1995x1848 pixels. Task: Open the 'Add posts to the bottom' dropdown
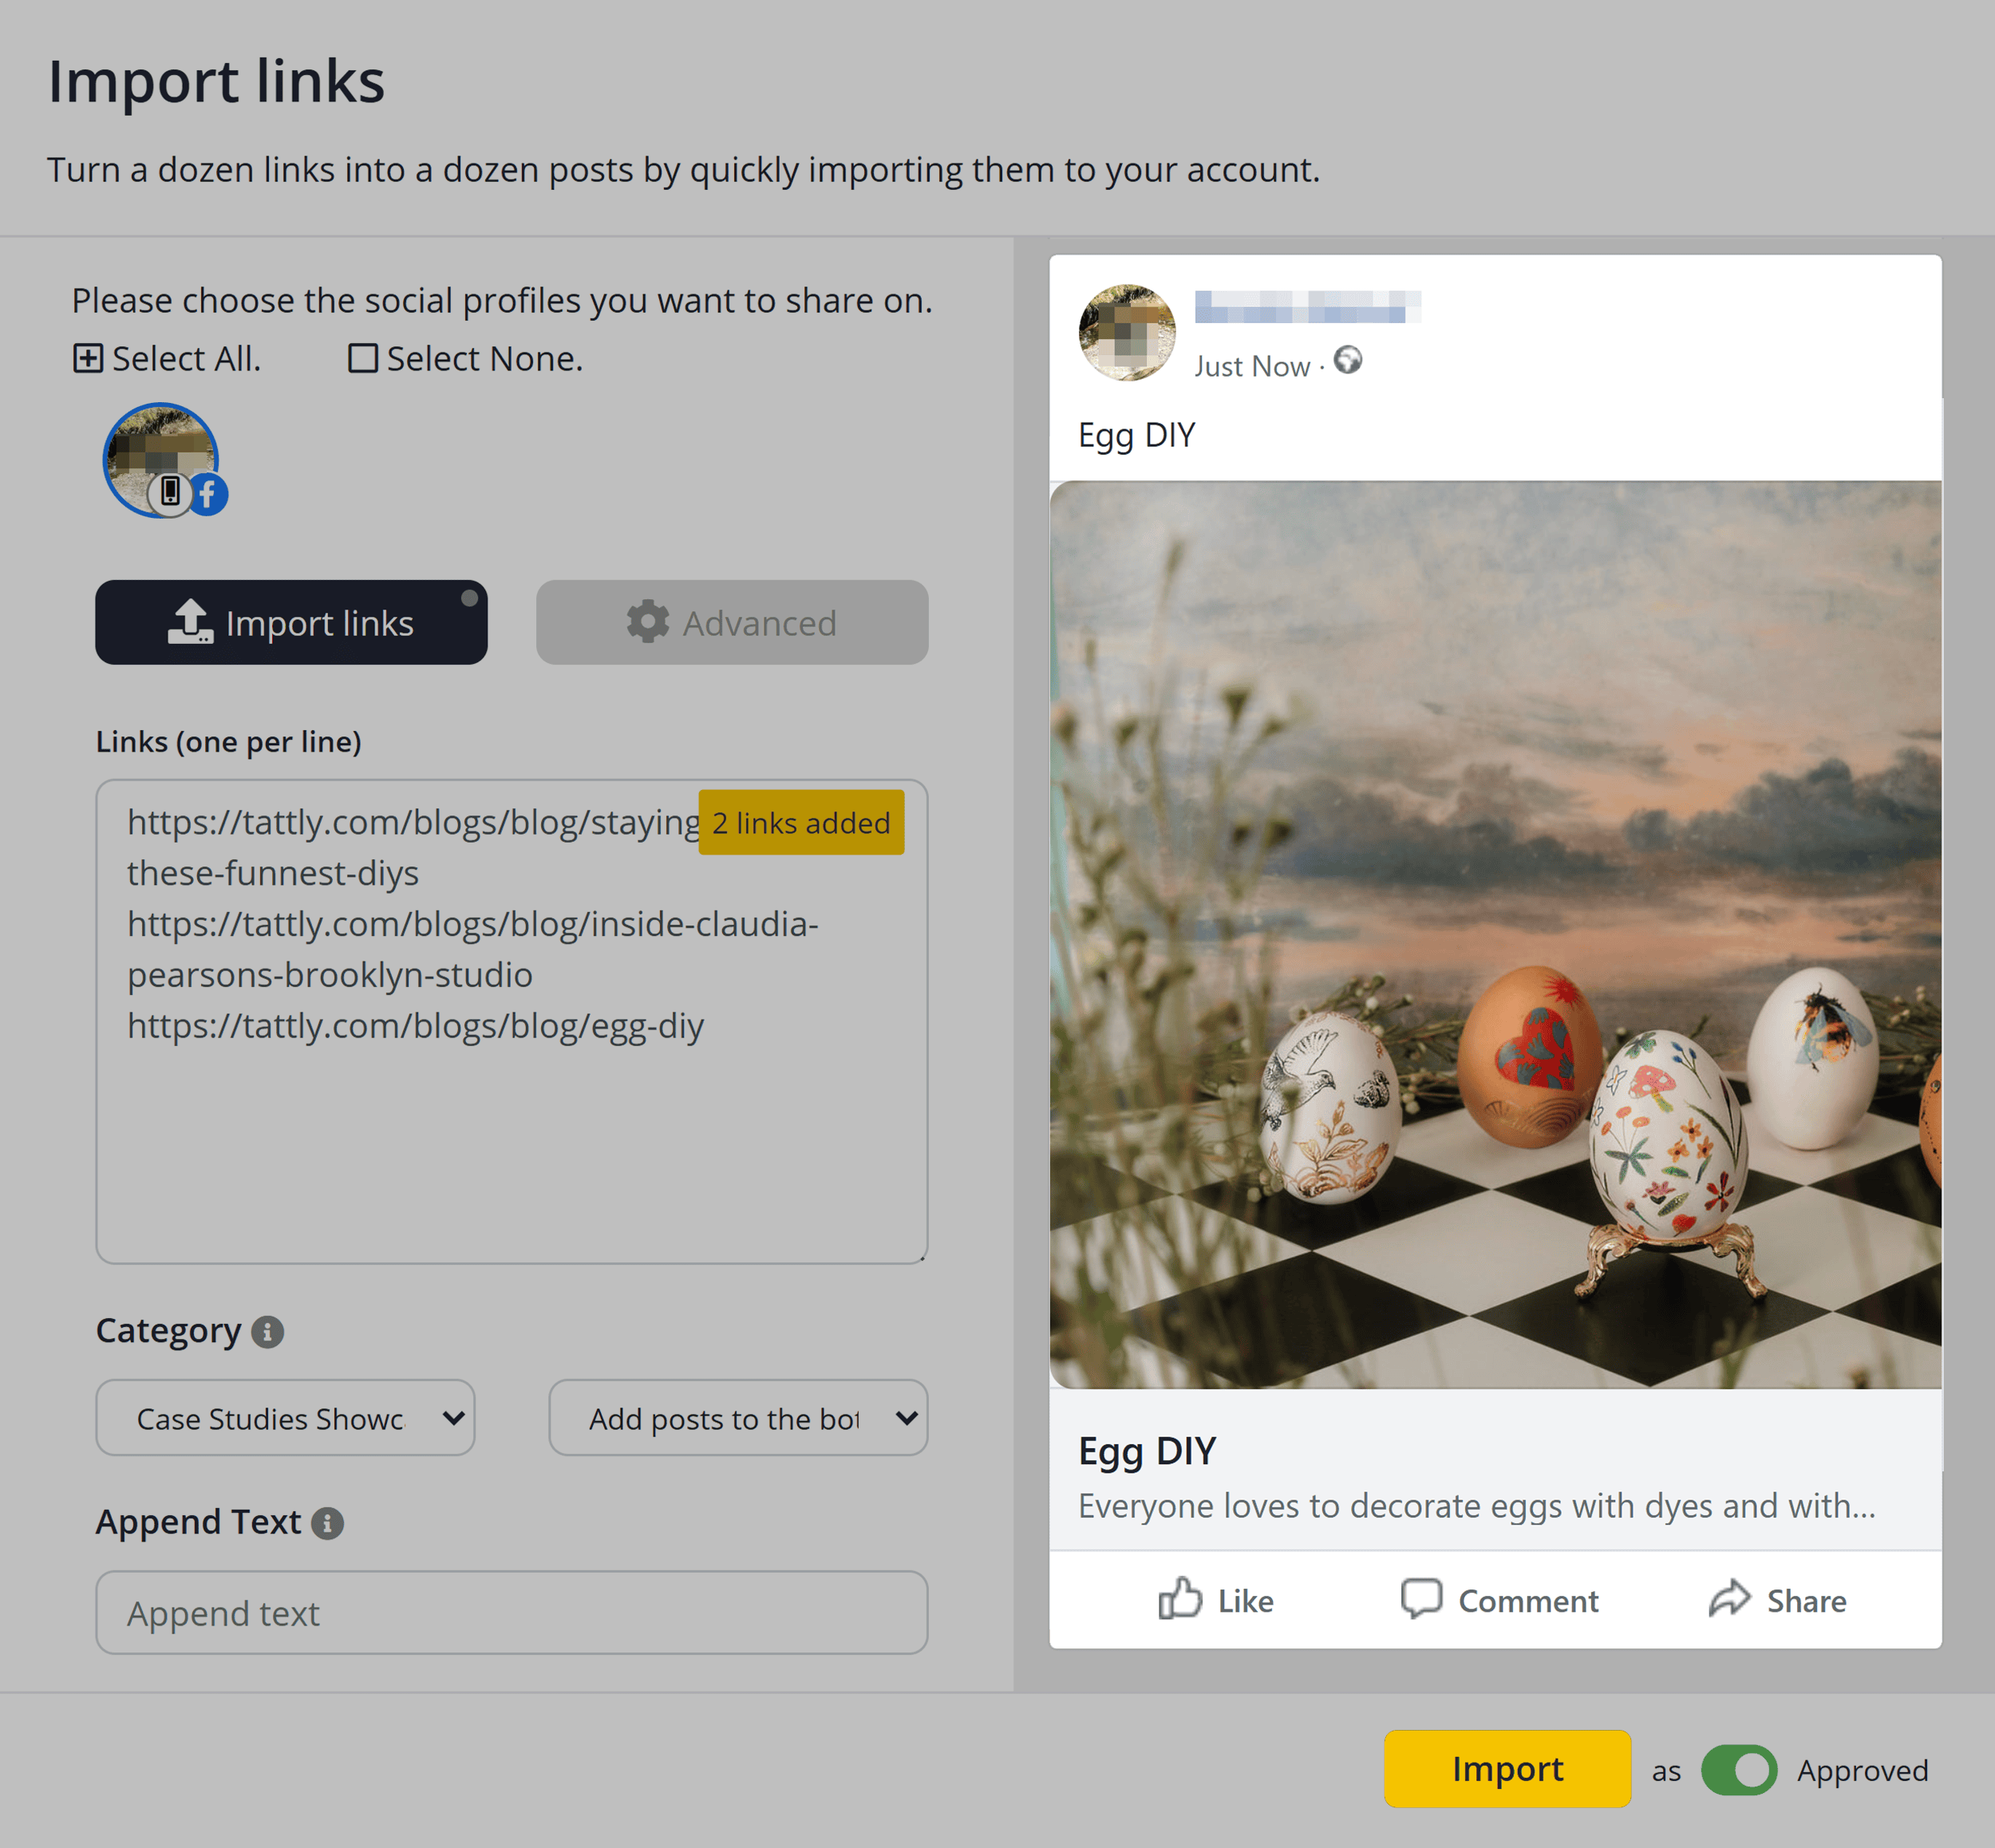738,1417
